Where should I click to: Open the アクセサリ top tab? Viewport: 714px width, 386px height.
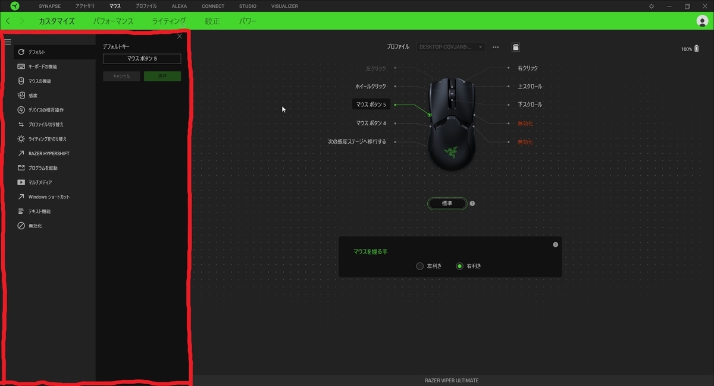pos(85,6)
